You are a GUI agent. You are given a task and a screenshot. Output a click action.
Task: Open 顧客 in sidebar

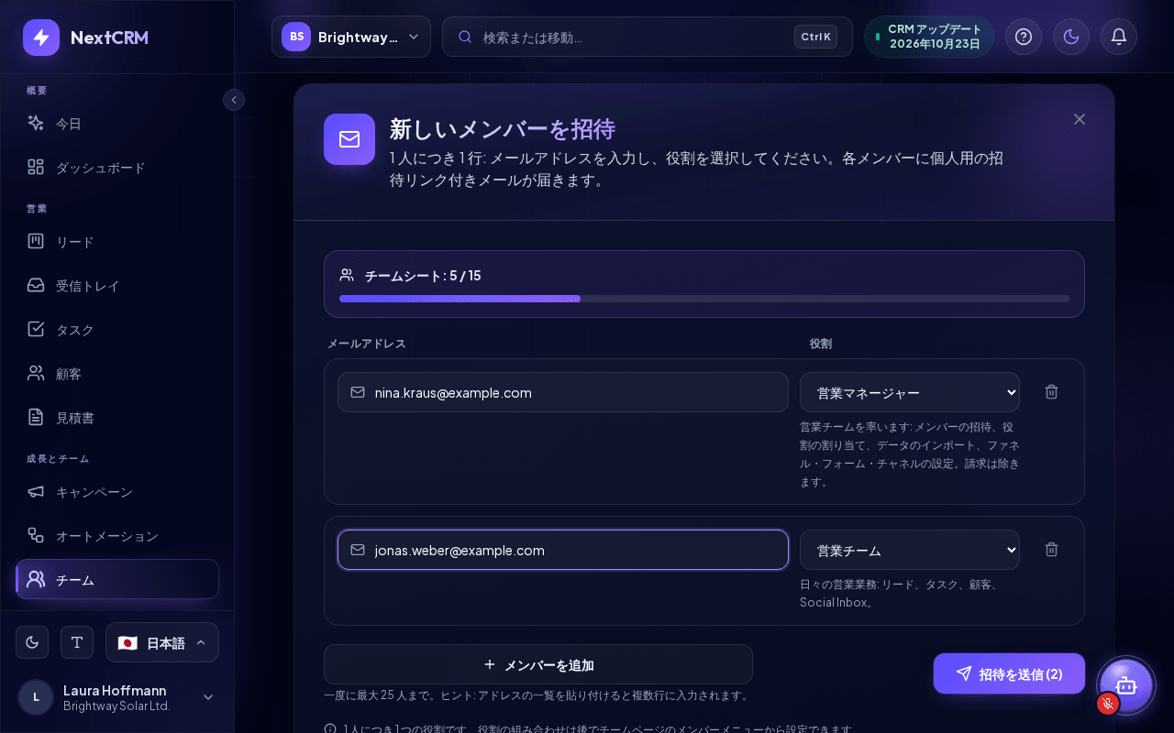(x=117, y=374)
